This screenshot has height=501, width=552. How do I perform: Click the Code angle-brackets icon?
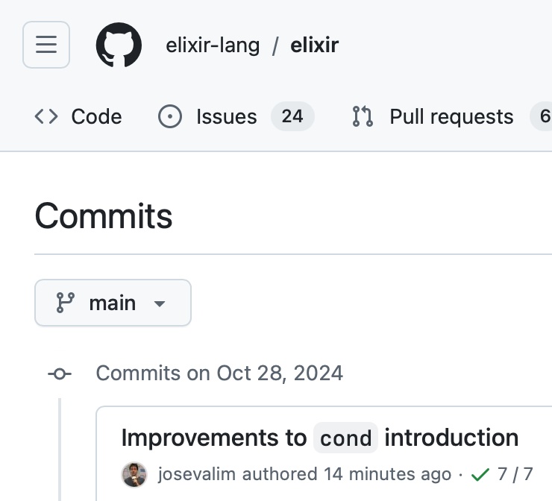tap(46, 116)
